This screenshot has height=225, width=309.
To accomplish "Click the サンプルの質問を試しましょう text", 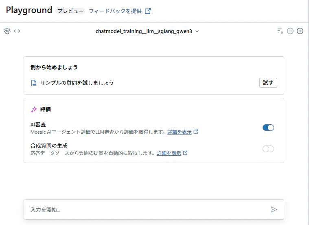I will 77,83.
